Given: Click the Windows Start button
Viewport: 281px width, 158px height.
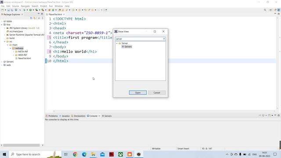Looking at the screenshot, I should [4, 154].
